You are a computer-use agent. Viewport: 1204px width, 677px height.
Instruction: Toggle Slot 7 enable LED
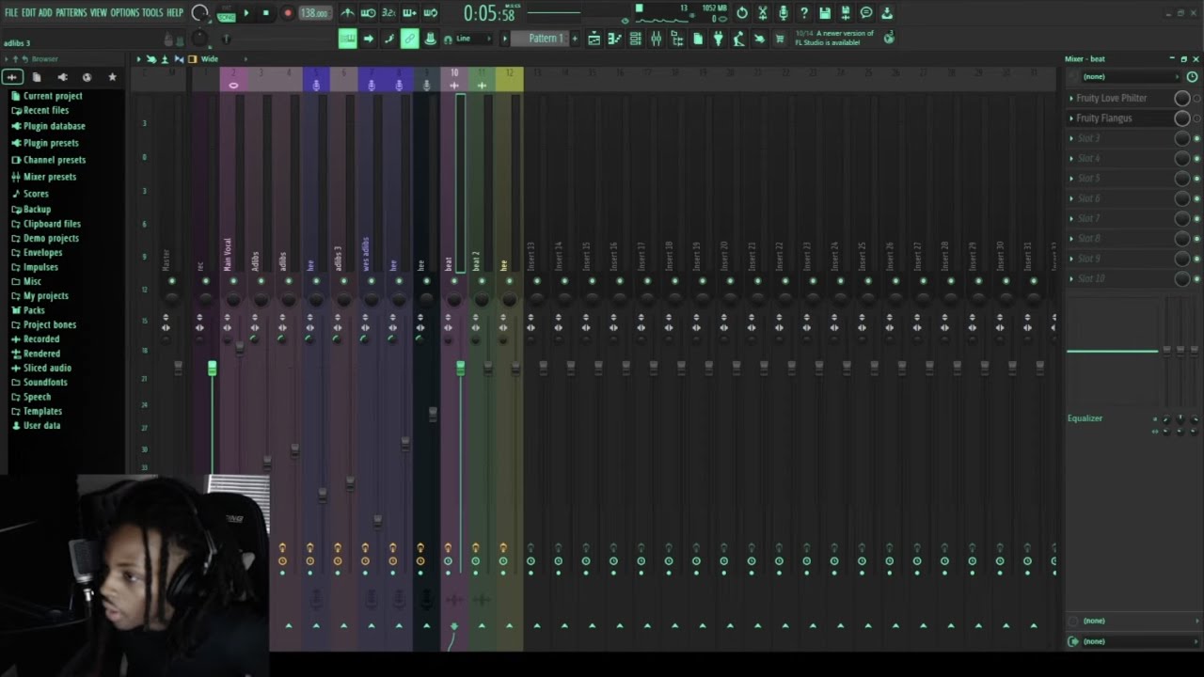click(x=1196, y=219)
